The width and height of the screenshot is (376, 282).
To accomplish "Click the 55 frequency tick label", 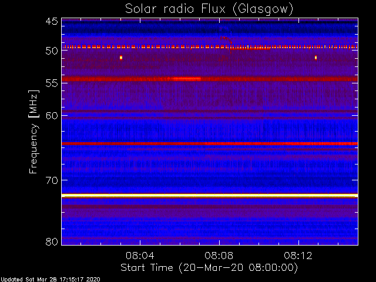I will (x=52, y=83).
